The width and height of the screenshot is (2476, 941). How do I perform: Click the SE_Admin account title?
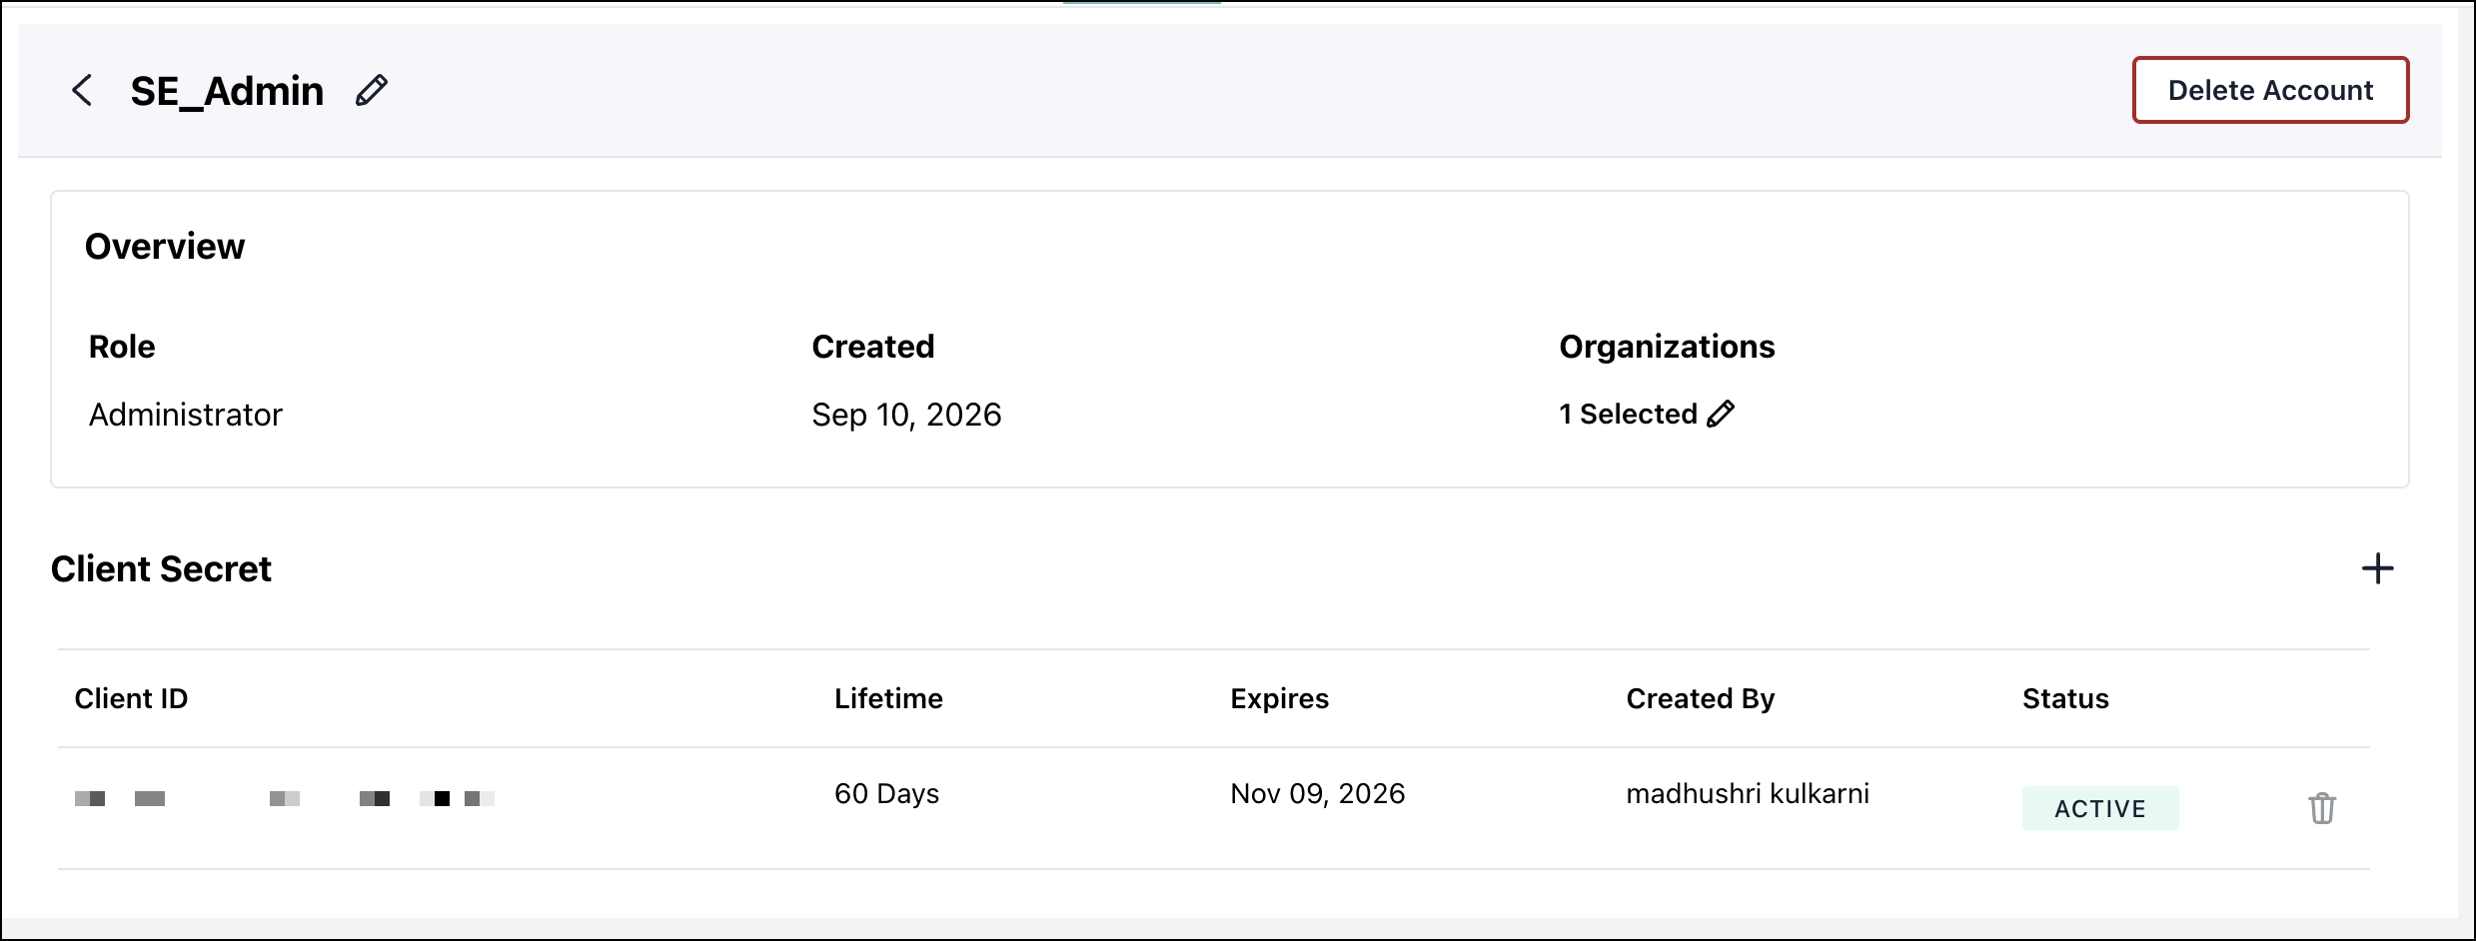pos(227,91)
